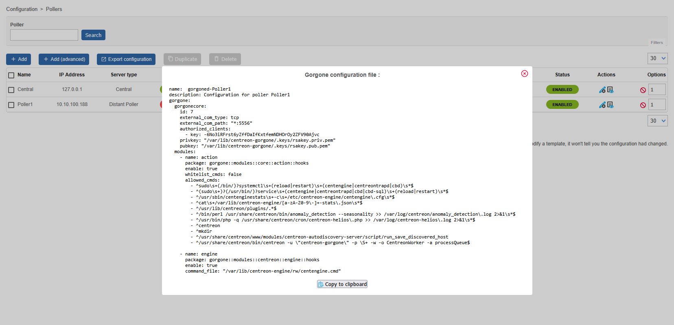Click the authorized client key line

click(x=252, y=134)
